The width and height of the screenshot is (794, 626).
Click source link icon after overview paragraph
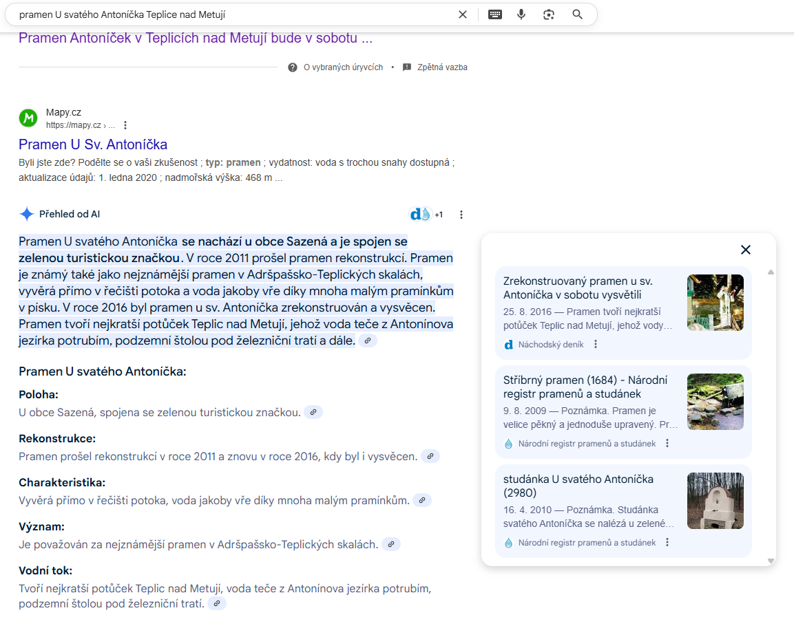coord(368,341)
